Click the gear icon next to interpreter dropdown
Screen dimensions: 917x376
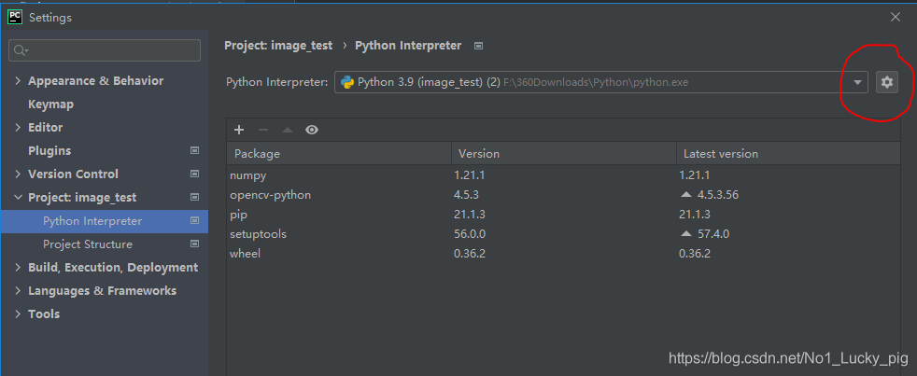pyautogui.click(x=886, y=82)
